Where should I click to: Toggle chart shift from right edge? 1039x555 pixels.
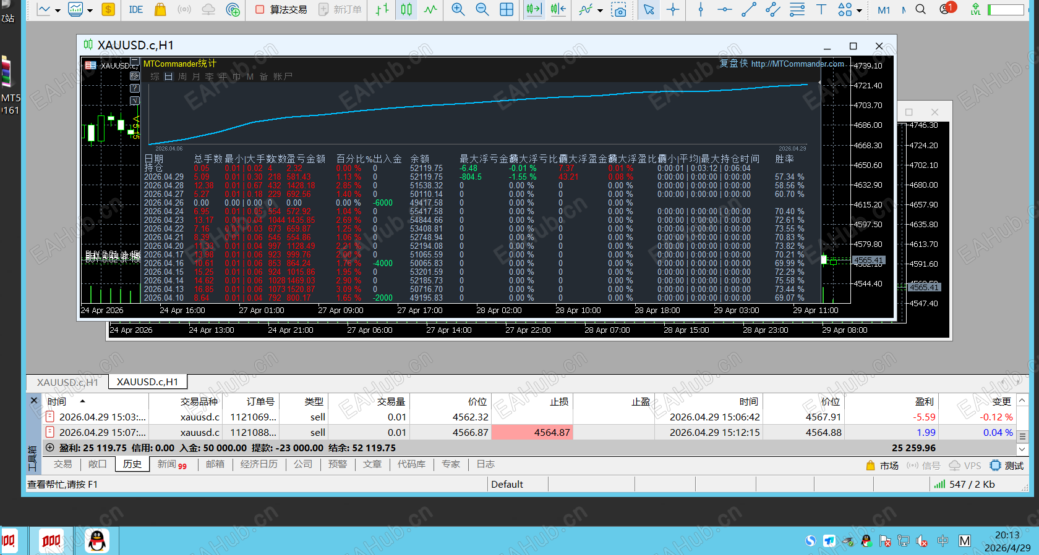[x=558, y=9]
